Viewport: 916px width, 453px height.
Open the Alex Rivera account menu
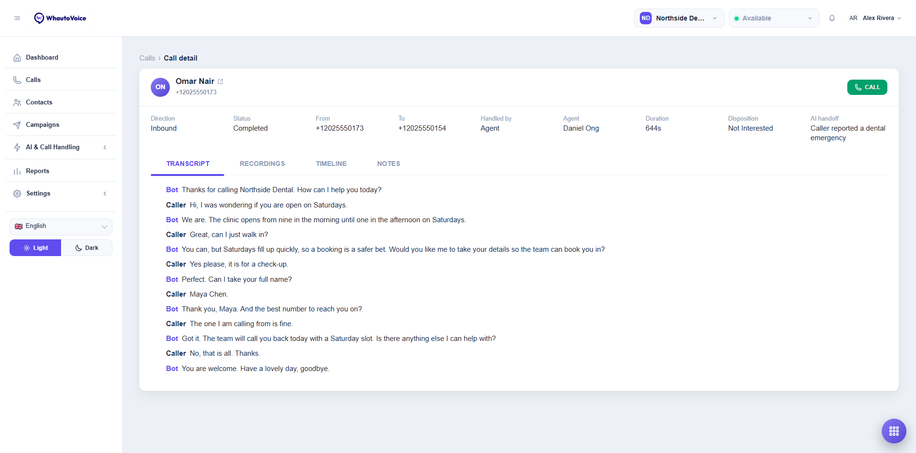tap(875, 18)
